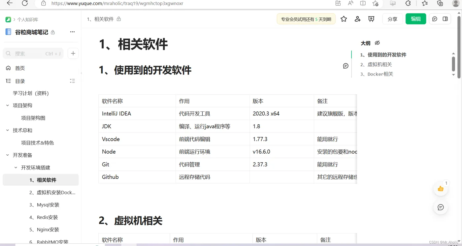This screenshot has height=246, width=462.
Task: Click the lock icon beside 谷粒商城笔记
Action: [x=53, y=32]
